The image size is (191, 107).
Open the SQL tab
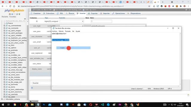click(60, 13)
